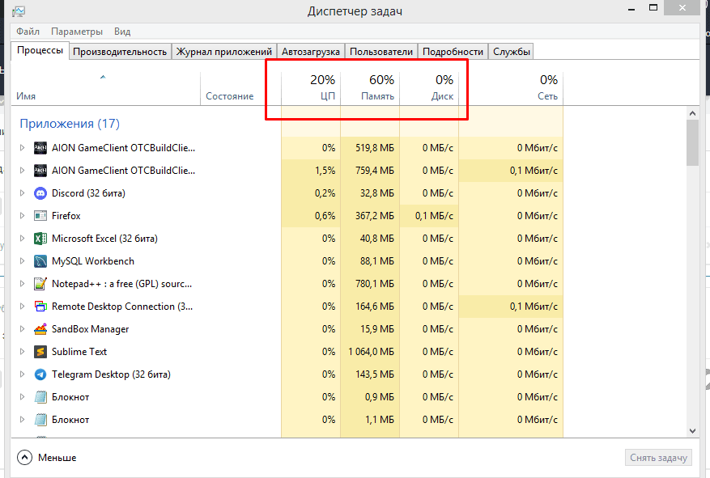Viewport: 710px width, 478px height.
Task: Click the Sublime Text process icon
Action: 40,352
